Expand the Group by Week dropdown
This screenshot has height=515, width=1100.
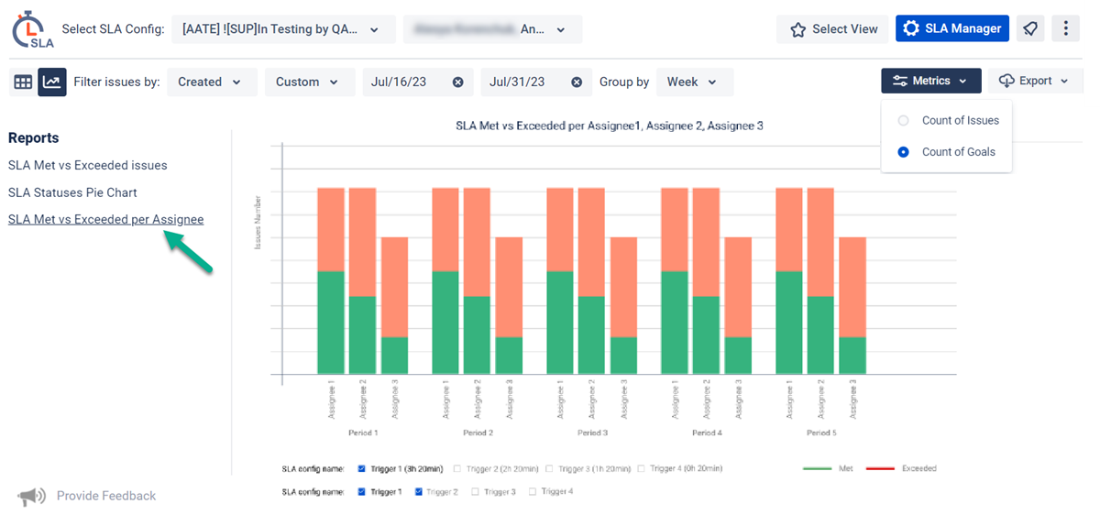pyautogui.click(x=695, y=82)
